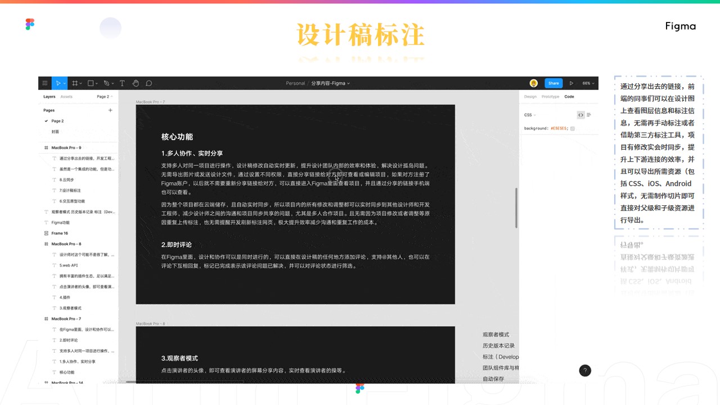Open the 66% zoom dropdown
This screenshot has width=720, height=405.
[588, 83]
